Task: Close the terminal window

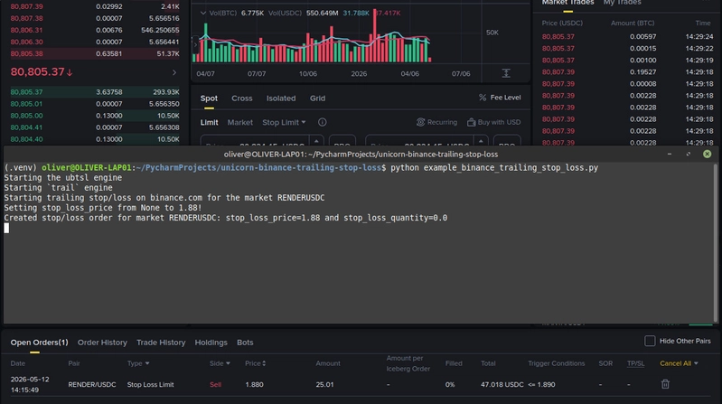Action: coord(708,154)
